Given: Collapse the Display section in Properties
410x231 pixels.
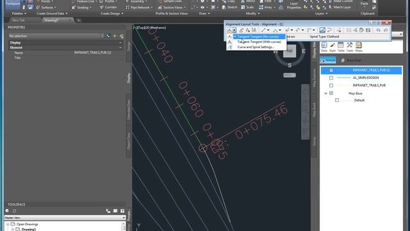Looking at the screenshot, I should pyautogui.click(x=120, y=43).
